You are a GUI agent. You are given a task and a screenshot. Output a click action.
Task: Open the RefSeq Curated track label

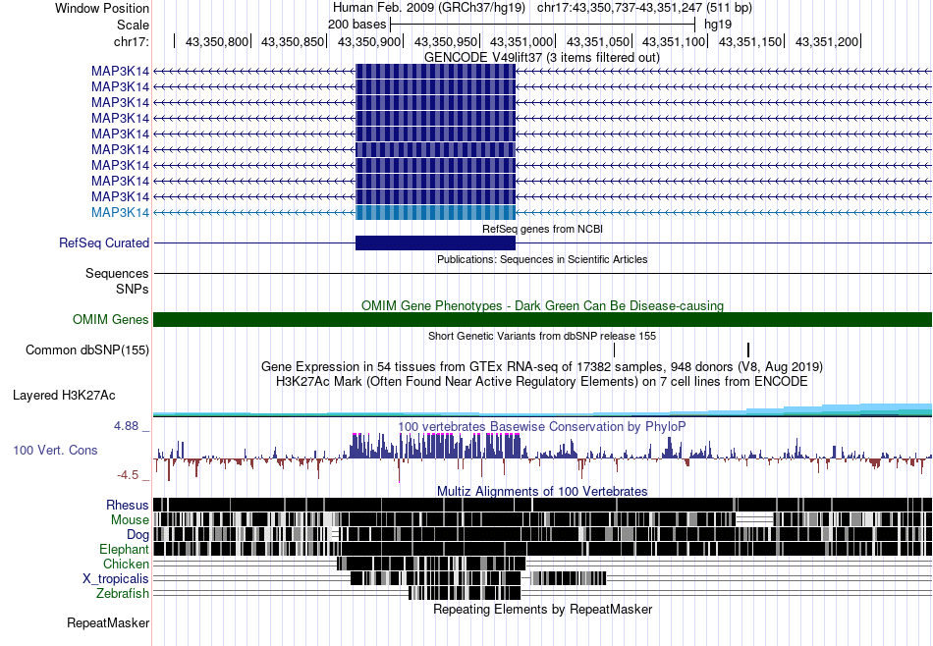click(x=104, y=242)
